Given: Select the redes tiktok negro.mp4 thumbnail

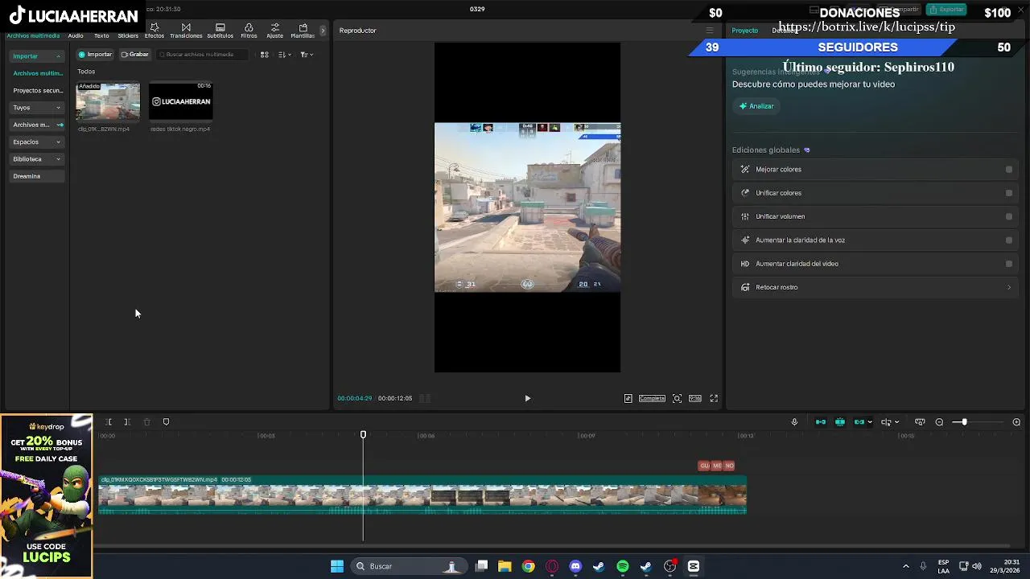Looking at the screenshot, I should tap(181, 102).
